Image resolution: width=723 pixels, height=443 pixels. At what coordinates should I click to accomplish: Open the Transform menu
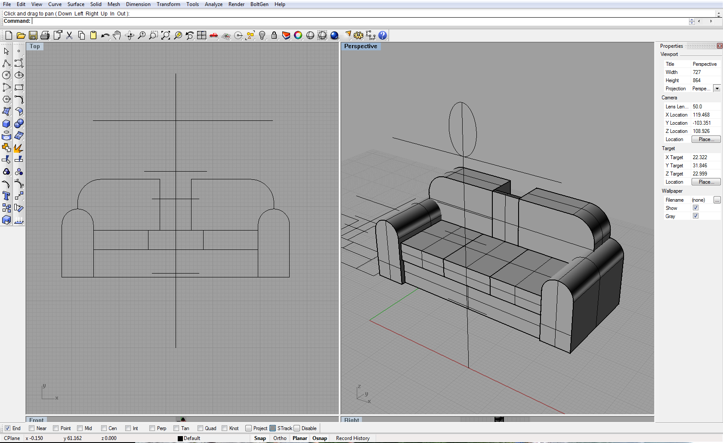point(168,4)
